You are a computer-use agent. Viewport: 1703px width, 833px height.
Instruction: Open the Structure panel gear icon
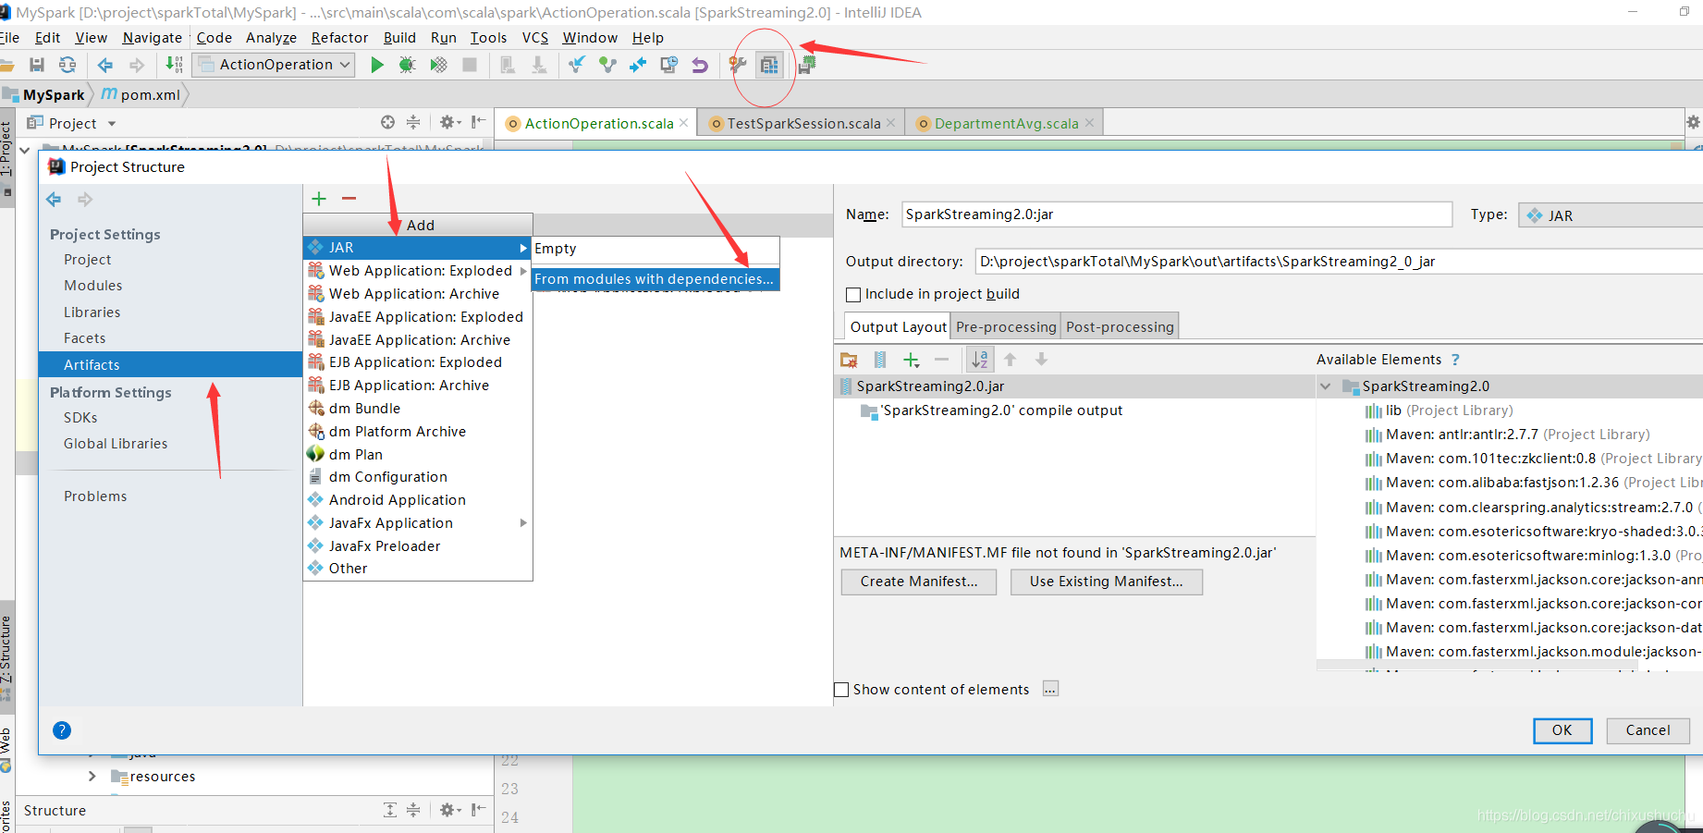(x=449, y=810)
